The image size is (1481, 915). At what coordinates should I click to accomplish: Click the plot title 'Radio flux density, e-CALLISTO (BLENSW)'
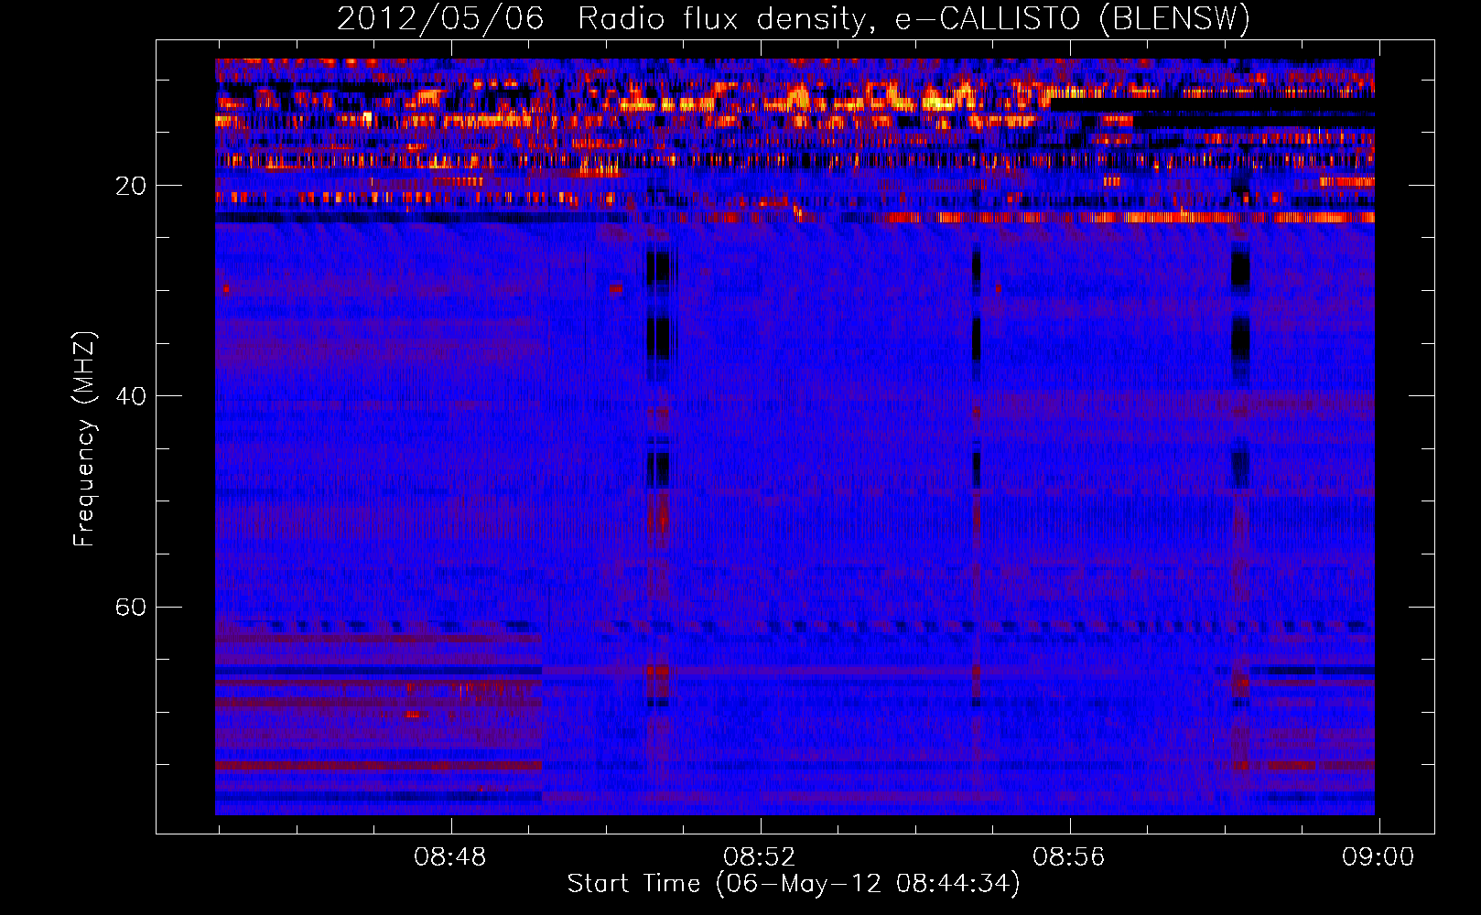[x=913, y=18]
